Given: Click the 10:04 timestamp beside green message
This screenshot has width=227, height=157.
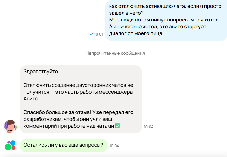Looking at the screenshot, I should (x=114, y=146).
